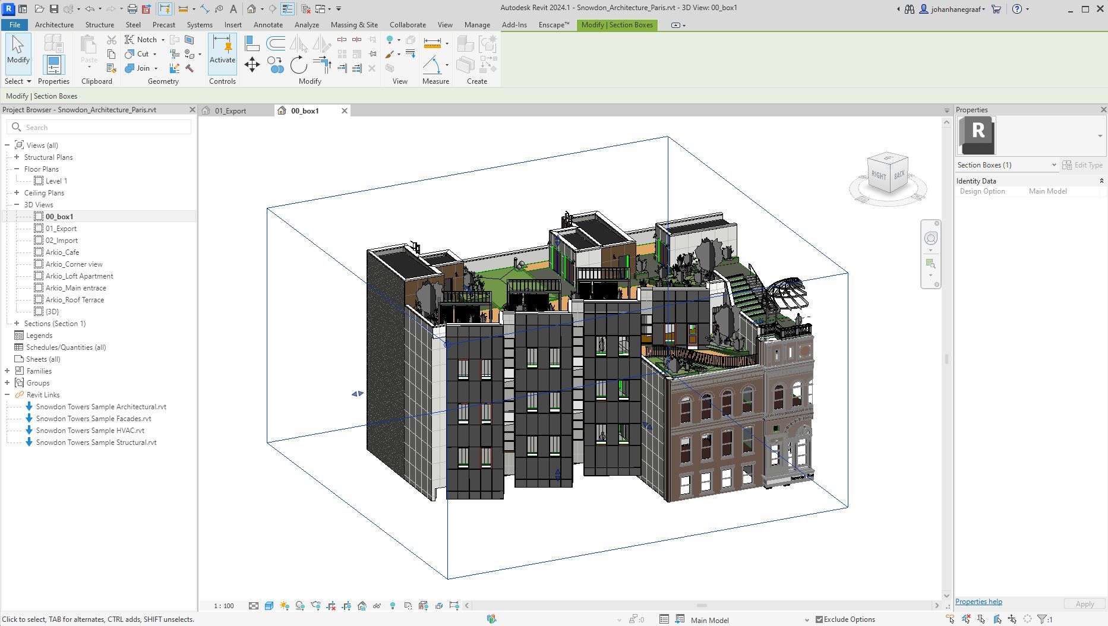Click the Demolish hammer icon
Screen dimensions: 1108x626
(x=190, y=68)
